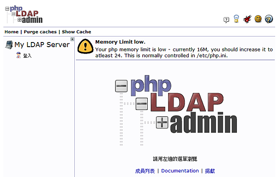Click the Memory Limit low heading
Viewport: 277px width, 177px height.
point(120,42)
